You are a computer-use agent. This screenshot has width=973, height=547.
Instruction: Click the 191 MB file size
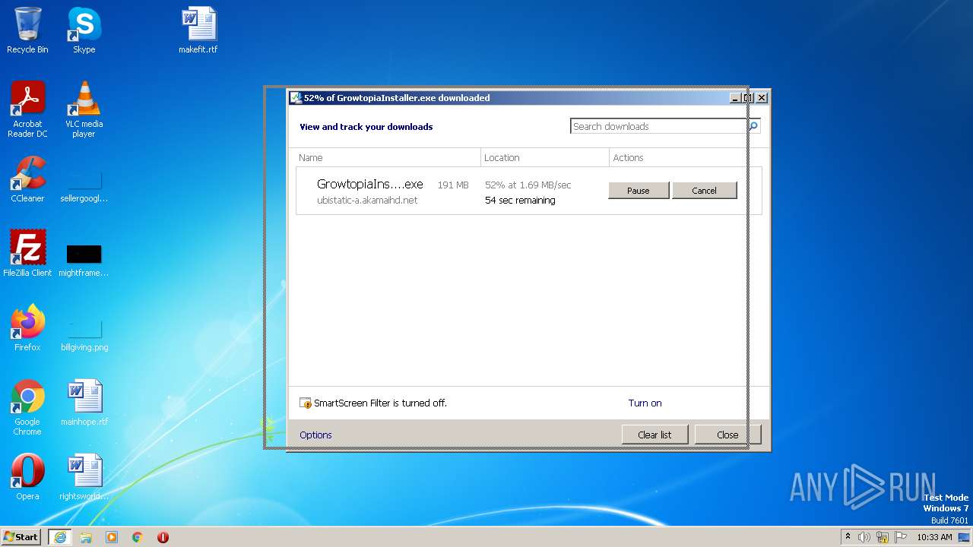click(x=453, y=185)
